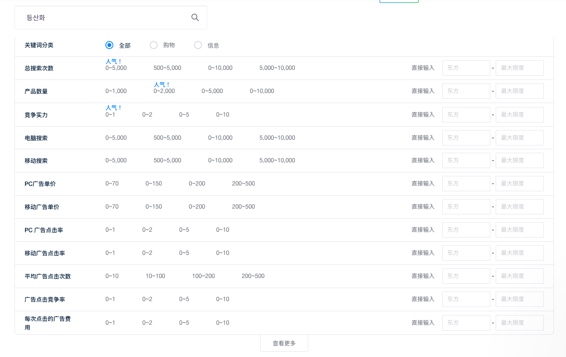Choose 500~5,000 for 电脑搜索
The height and width of the screenshot is (357, 566).
(x=167, y=138)
